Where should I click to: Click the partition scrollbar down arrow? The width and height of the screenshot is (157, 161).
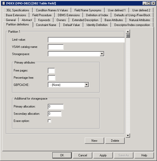click(x=128, y=136)
